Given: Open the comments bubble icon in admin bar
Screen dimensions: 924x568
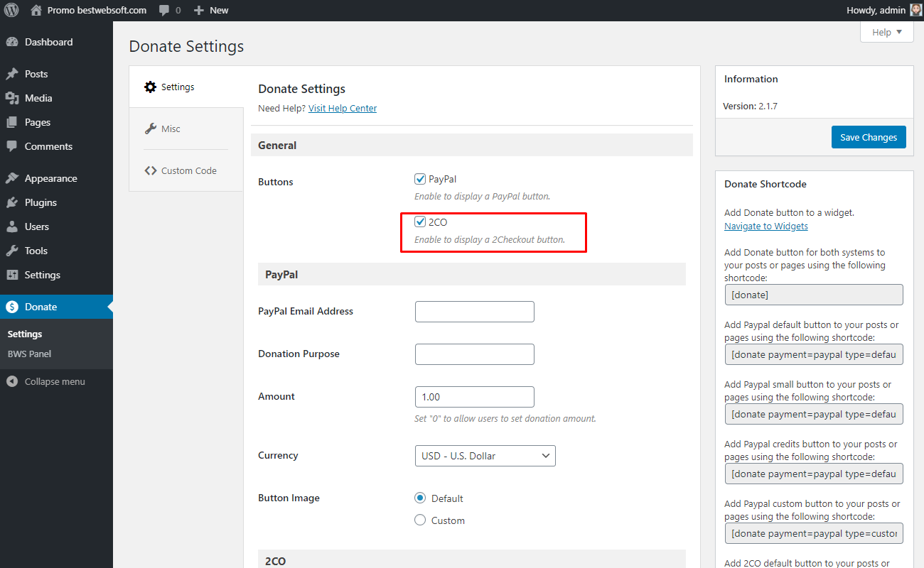Looking at the screenshot, I should [x=164, y=11].
